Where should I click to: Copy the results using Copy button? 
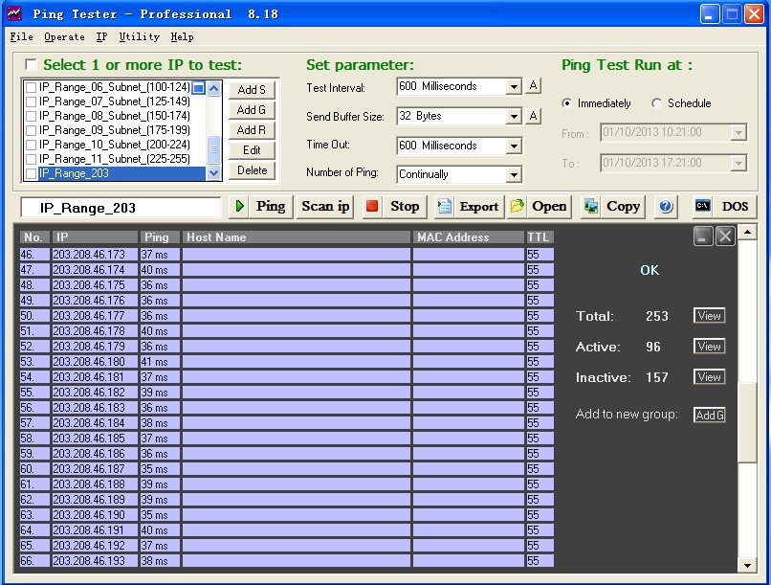pos(612,207)
